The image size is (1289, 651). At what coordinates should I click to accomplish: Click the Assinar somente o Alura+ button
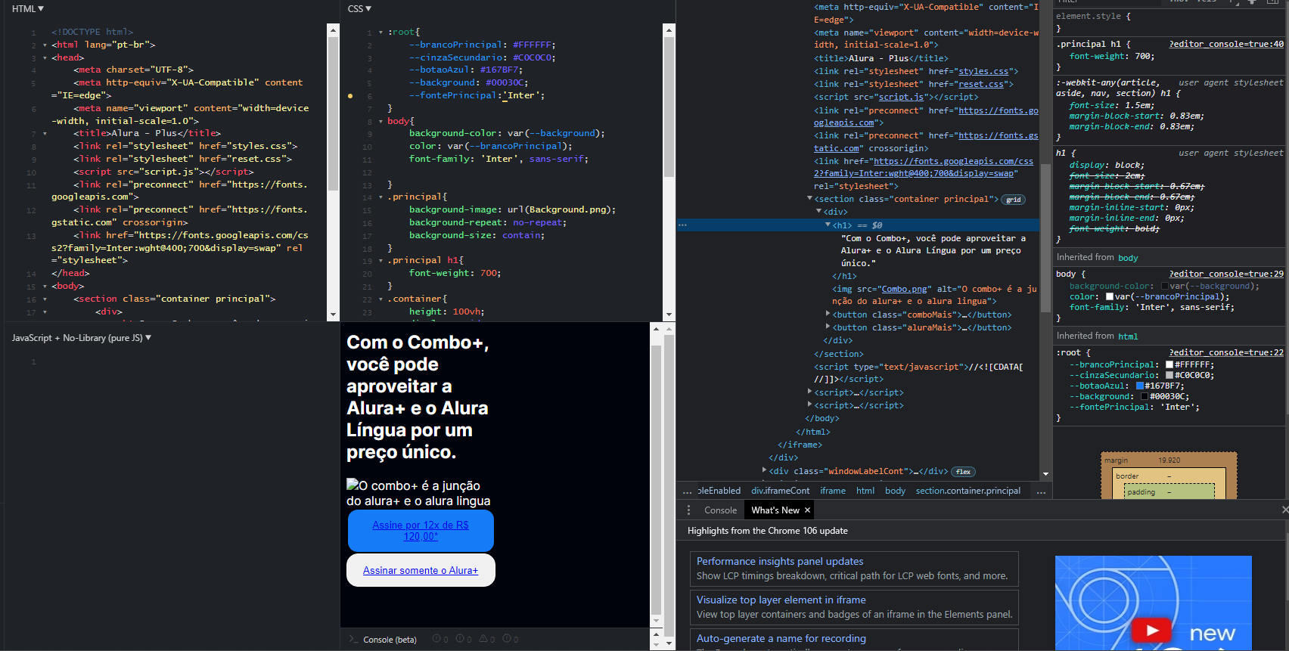pyautogui.click(x=421, y=571)
